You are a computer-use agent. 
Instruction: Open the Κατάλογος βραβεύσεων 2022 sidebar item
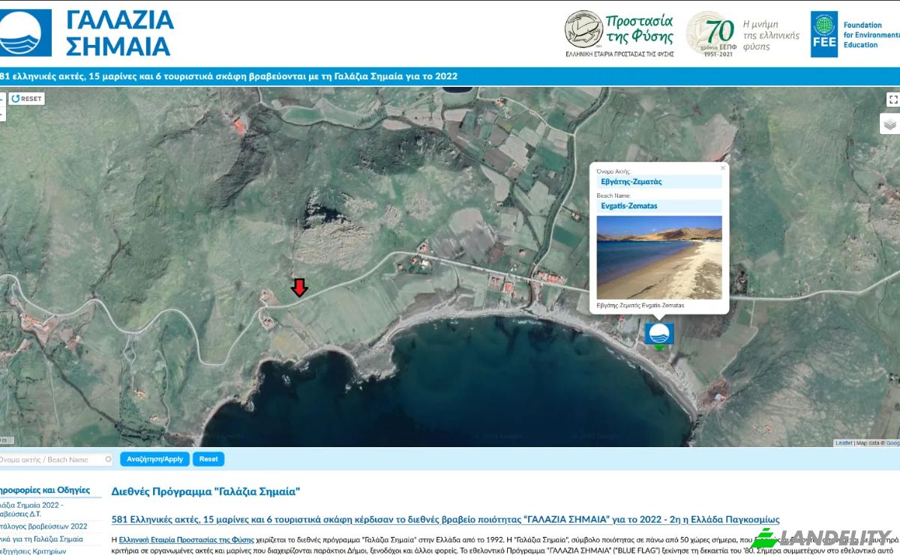(43, 527)
